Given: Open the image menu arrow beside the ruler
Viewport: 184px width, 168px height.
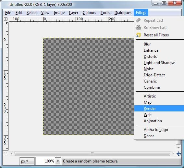Looking at the screenshot, I should (6, 19).
